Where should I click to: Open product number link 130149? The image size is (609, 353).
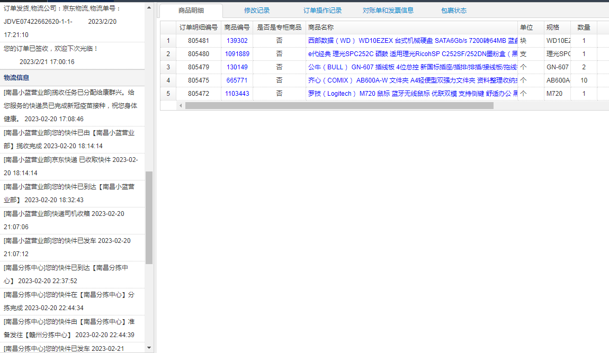[x=237, y=67]
